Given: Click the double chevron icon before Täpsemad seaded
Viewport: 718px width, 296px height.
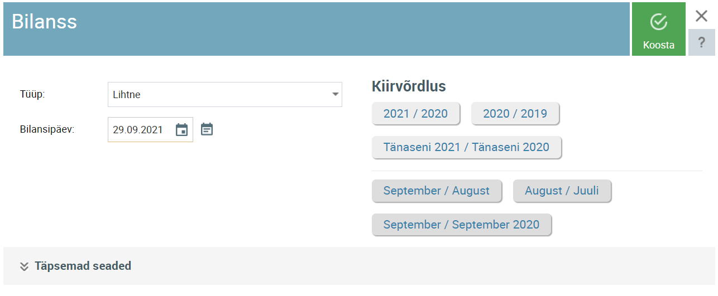Looking at the screenshot, I should pos(24,266).
